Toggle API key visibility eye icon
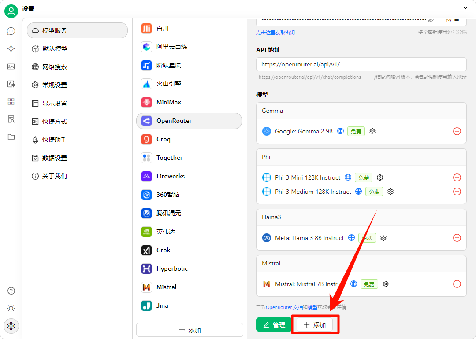The height and width of the screenshot is (339, 476). pos(431,20)
